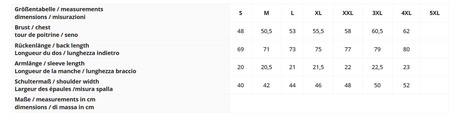Click the XL size column header
Image resolution: width=470 pixels, height=121 pixels.
pos(318,13)
